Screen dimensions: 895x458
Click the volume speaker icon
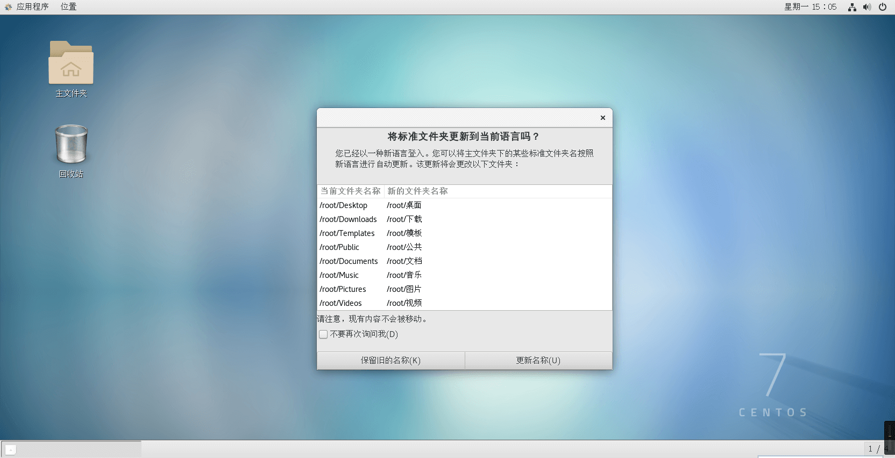(867, 7)
